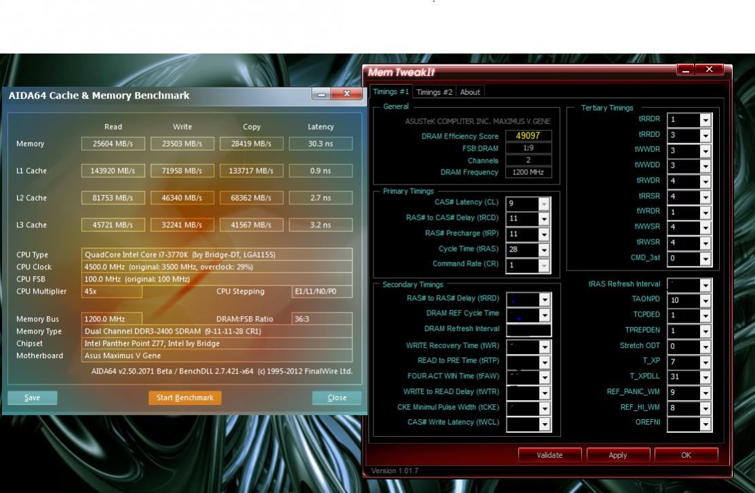This screenshot has height=493, width=755.
Task: Click Save in AIDA64 benchmark window
Action: pyautogui.click(x=33, y=398)
